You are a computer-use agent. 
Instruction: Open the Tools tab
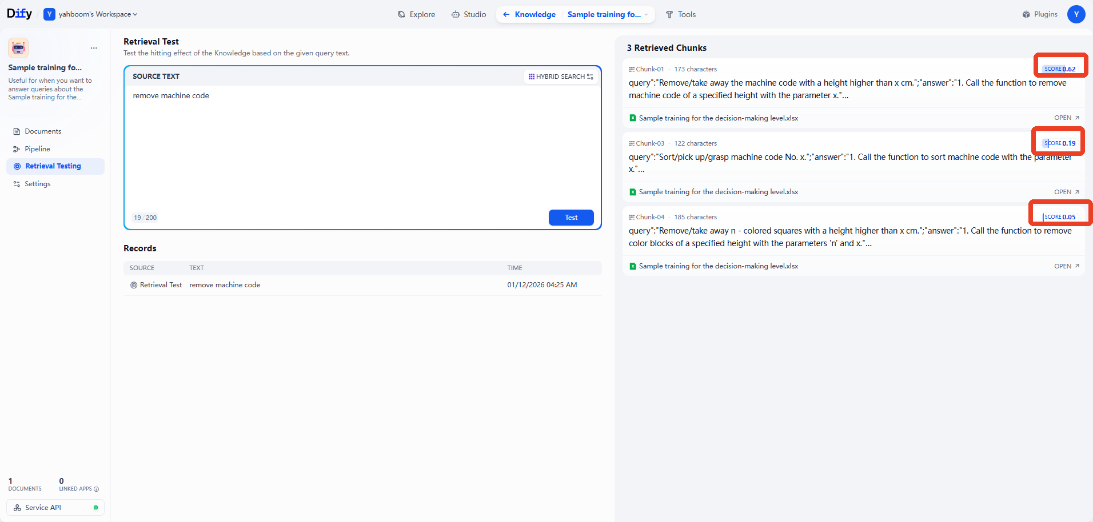tap(681, 14)
